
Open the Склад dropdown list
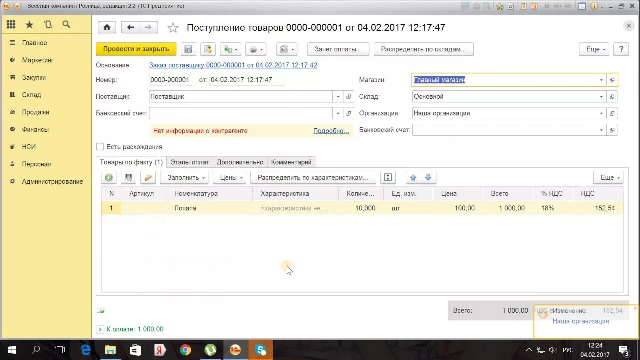[x=601, y=97]
